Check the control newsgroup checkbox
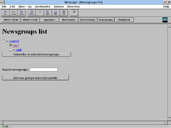Viewport: 171px width, 128px height. click(x=4, y=41)
